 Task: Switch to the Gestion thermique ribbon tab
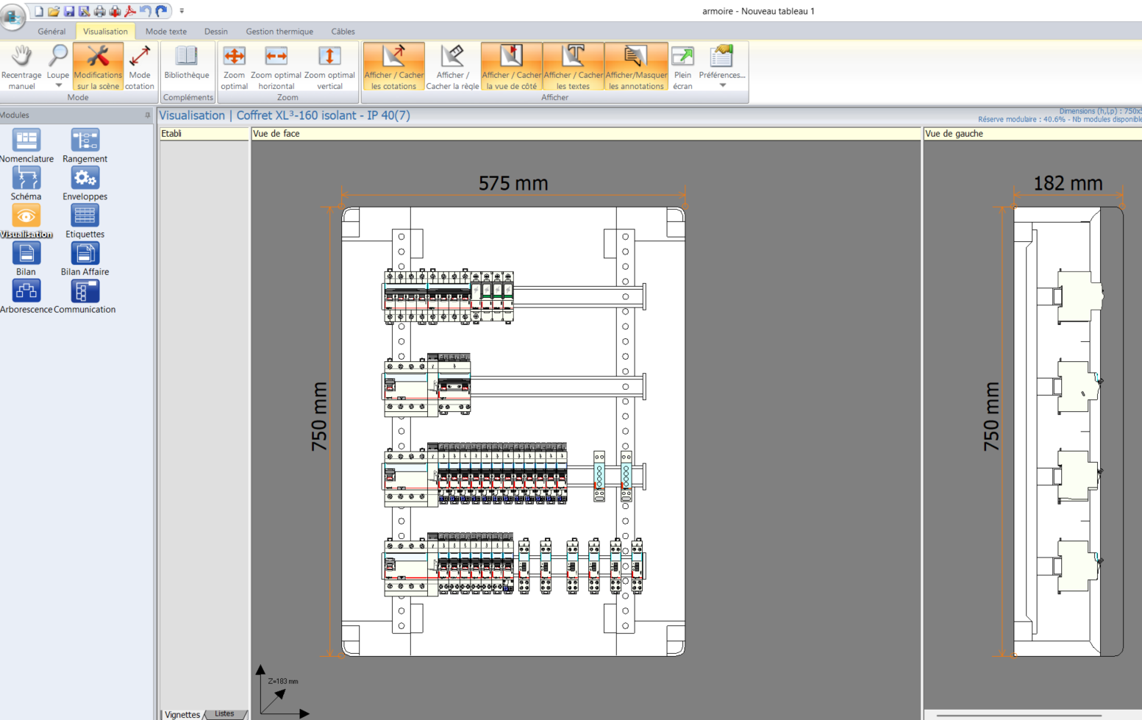[279, 32]
